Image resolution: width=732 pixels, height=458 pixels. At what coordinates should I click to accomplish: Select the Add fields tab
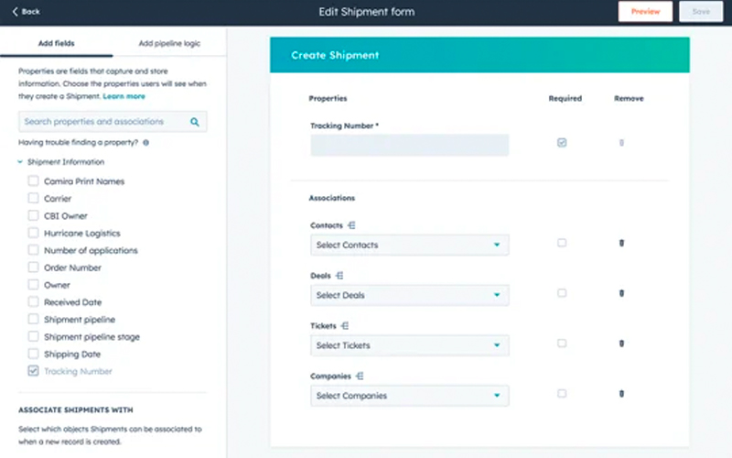57,43
